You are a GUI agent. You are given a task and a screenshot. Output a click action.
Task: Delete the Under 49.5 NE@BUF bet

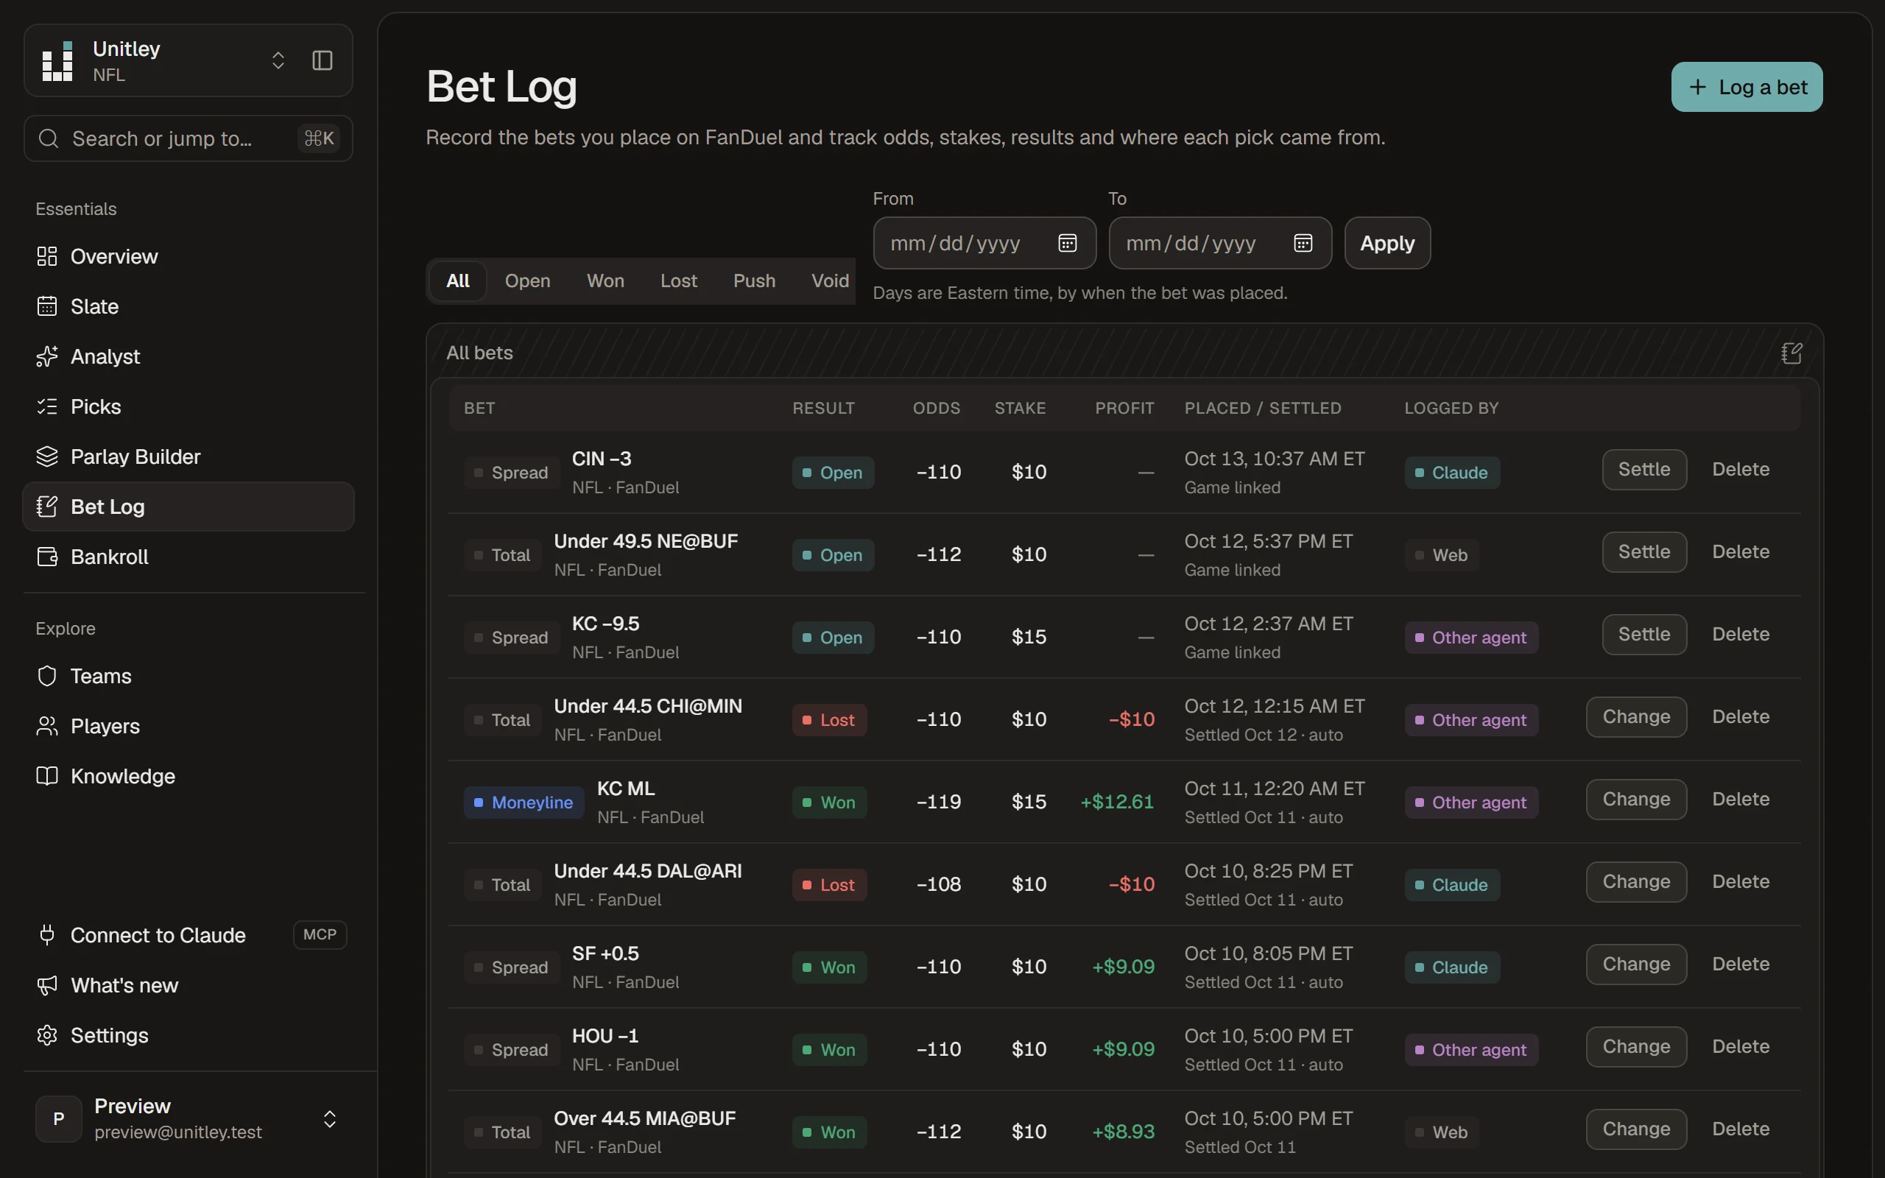pyautogui.click(x=1740, y=551)
